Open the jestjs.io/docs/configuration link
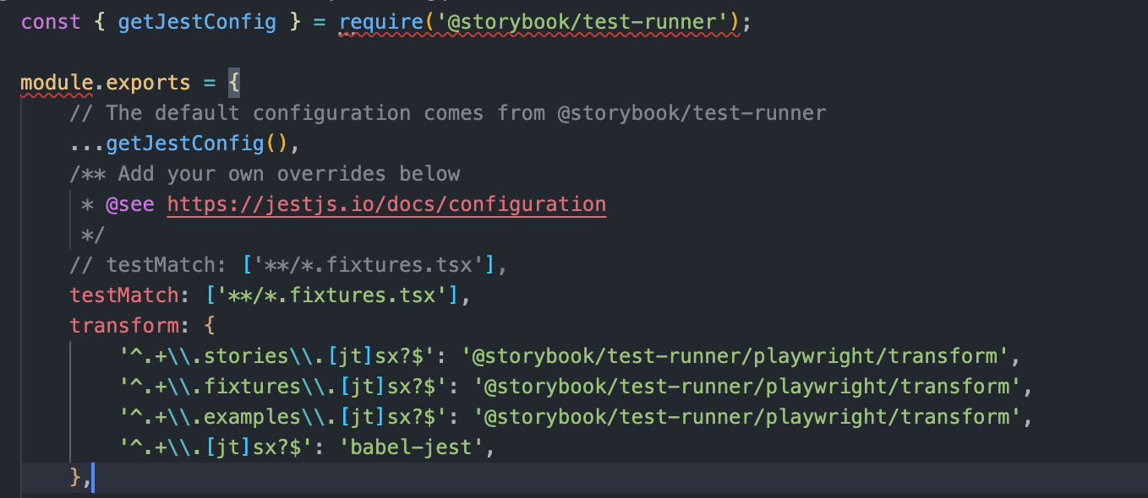 [386, 204]
